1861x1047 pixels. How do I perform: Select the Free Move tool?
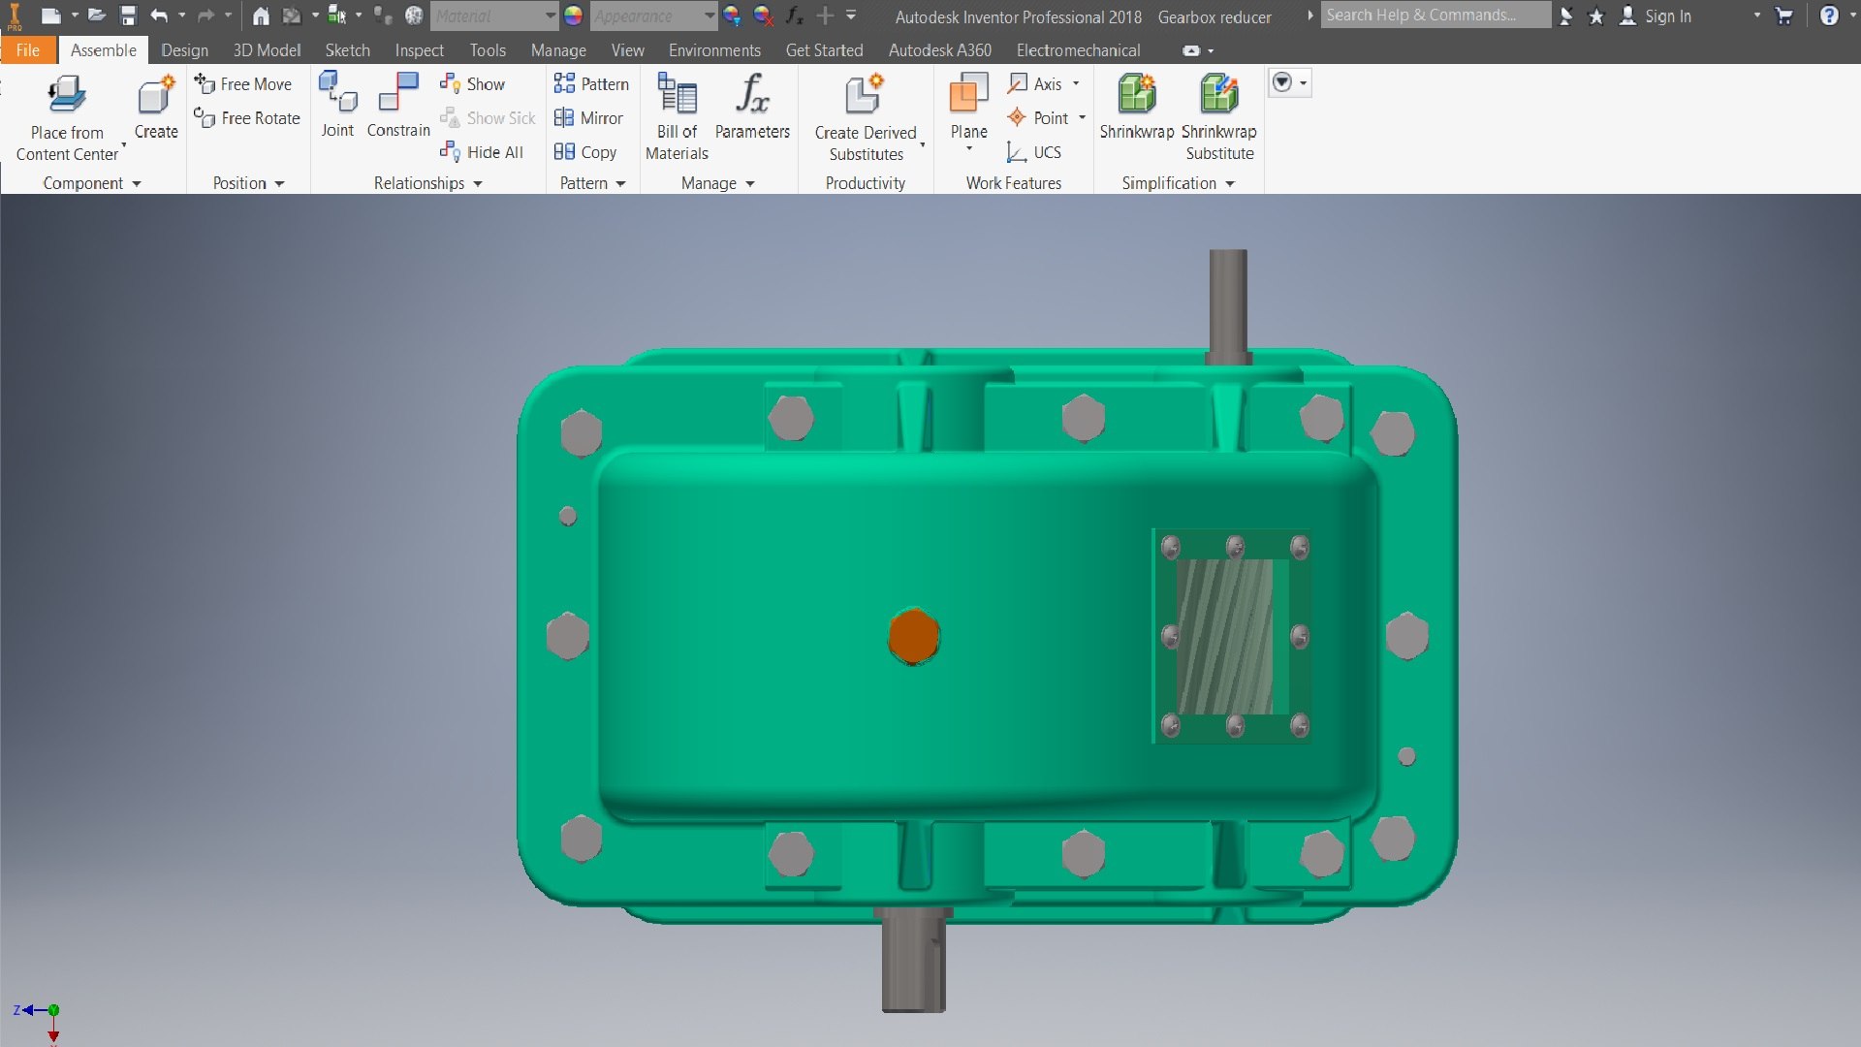243,84
